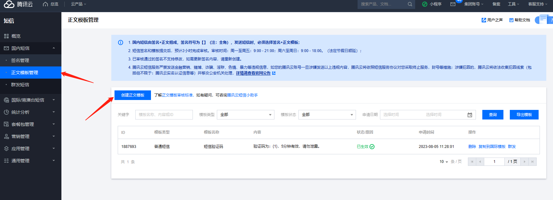Open 签名管理 in the sidebar
Image resolution: width=553 pixels, height=200 pixels.
31,60
